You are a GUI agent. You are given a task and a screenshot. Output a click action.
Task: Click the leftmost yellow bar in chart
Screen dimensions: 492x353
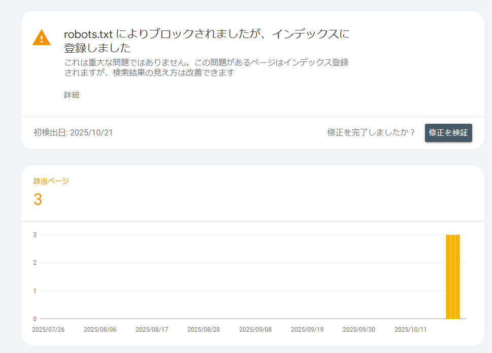448,277
